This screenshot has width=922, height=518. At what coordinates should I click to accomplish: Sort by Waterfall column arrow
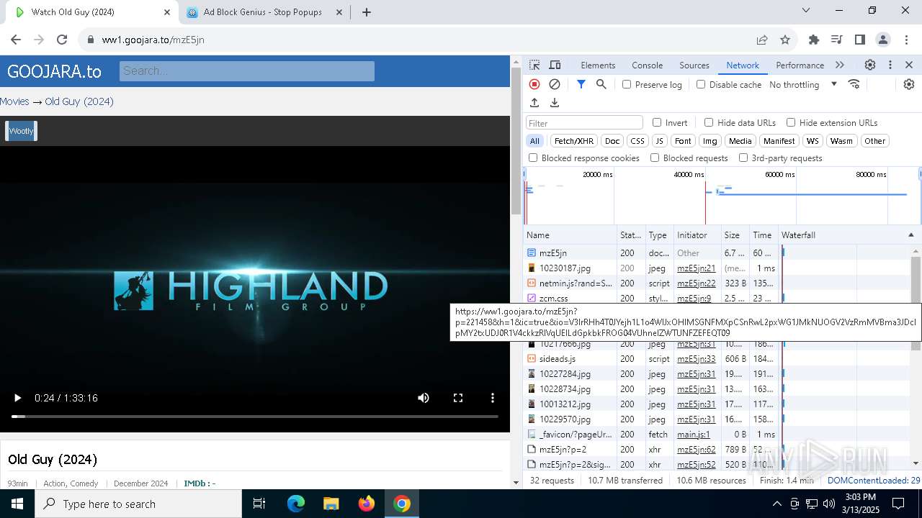910,235
